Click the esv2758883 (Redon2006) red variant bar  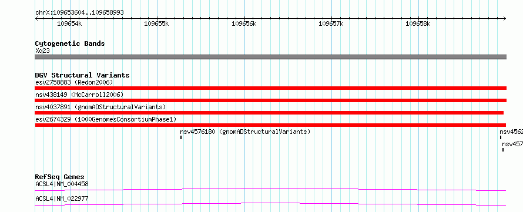coord(270,88)
